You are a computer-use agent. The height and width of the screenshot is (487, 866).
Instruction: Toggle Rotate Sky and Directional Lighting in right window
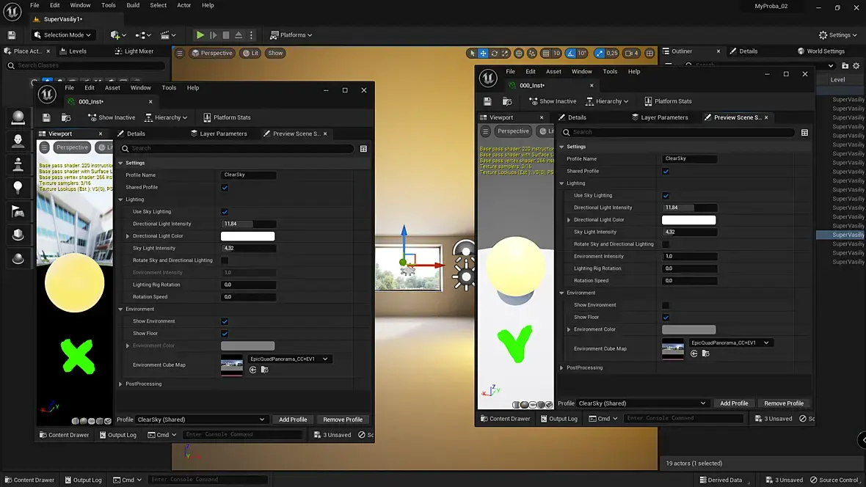tap(666, 244)
